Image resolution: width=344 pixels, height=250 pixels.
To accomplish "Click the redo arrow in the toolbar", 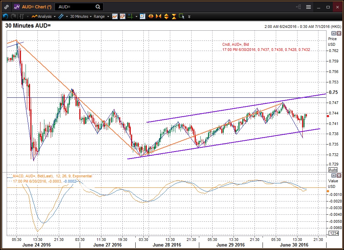I will coord(14,16).
